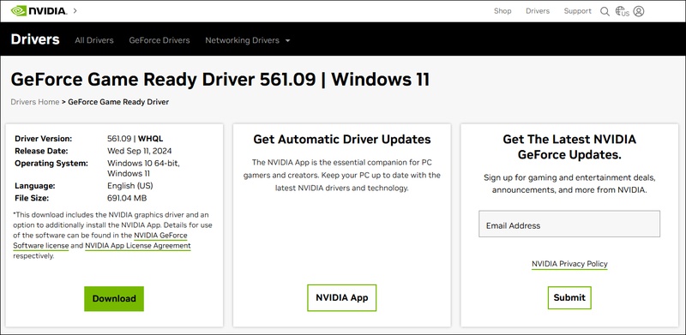Image resolution: width=686 pixels, height=335 pixels.
Task: Open the globe region selector icon
Action: coord(622,11)
